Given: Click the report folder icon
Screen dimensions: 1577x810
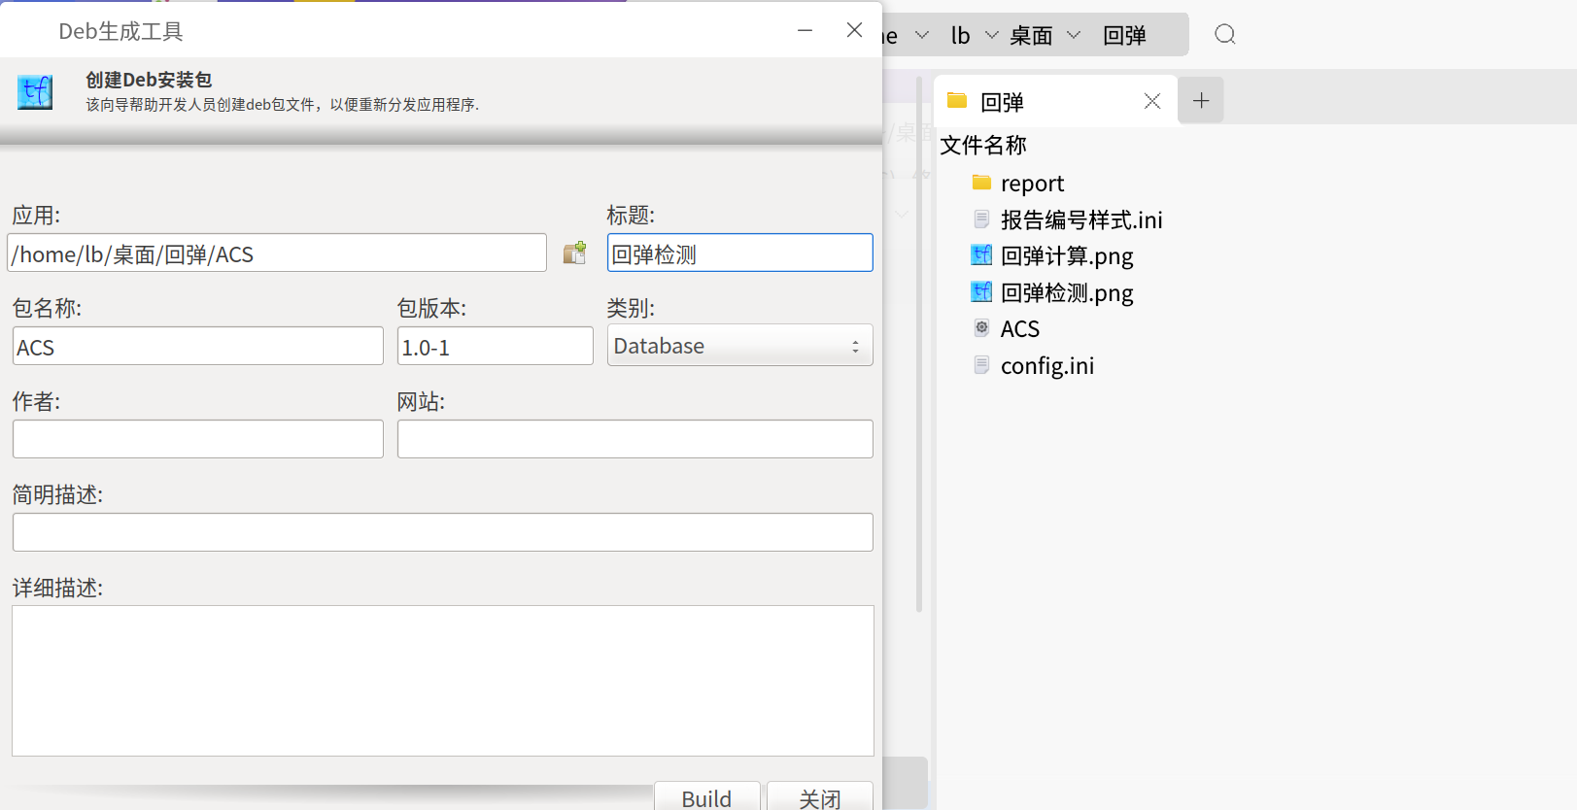Looking at the screenshot, I should pyautogui.click(x=981, y=183).
